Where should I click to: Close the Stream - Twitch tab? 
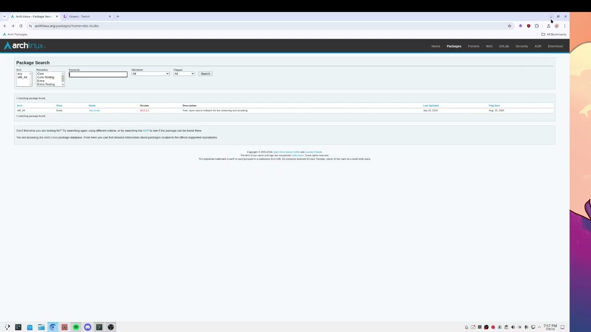tap(110, 17)
